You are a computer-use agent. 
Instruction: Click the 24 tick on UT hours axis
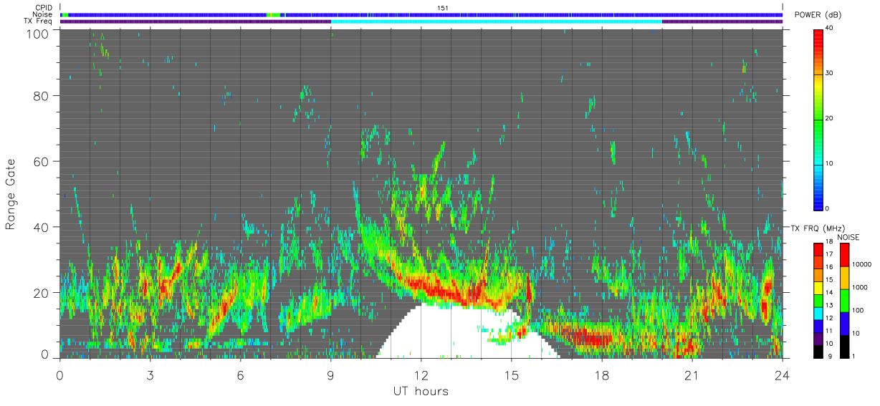click(782, 375)
